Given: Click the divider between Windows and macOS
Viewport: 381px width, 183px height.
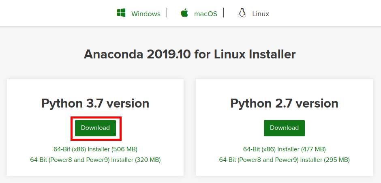Looking at the screenshot, I should (x=167, y=13).
